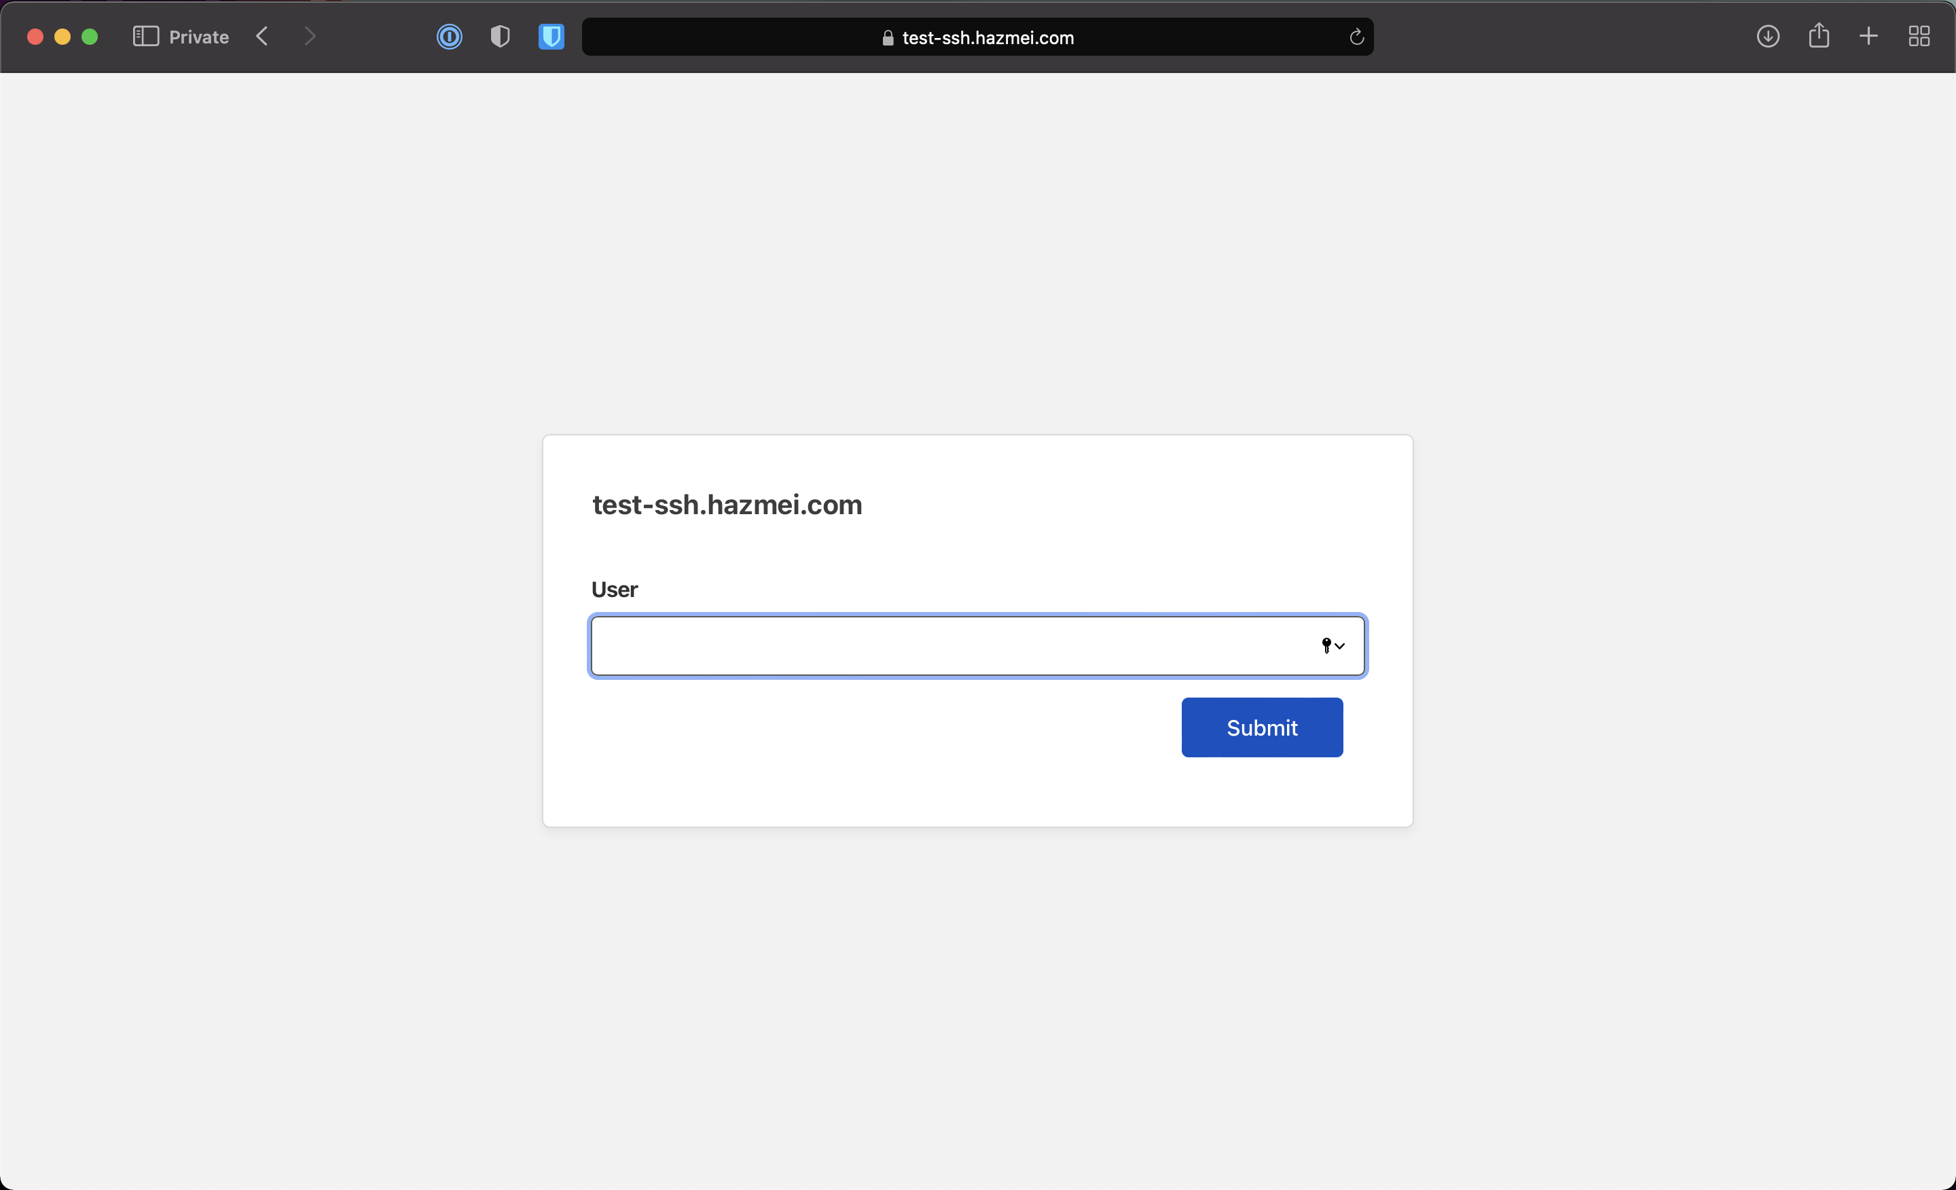The image size is (1956, 1190).
Task: Open the 1Password extension
Action: pos(450,37)
